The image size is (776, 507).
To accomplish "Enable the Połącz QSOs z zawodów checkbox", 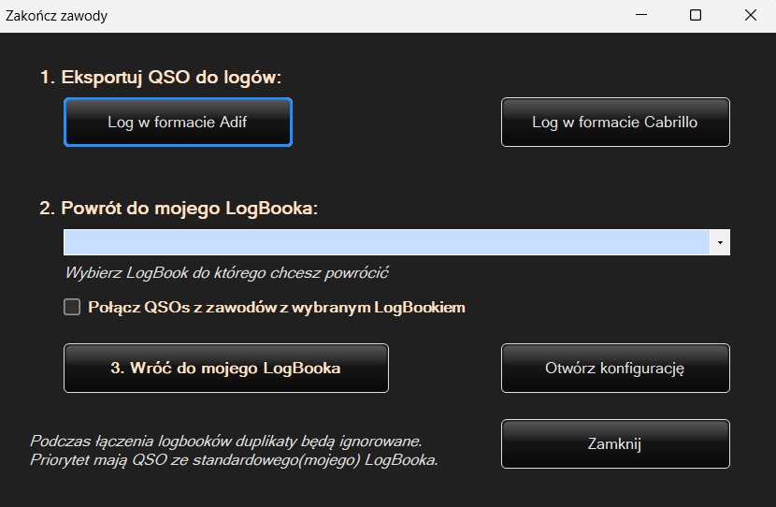I will [72, 307].
